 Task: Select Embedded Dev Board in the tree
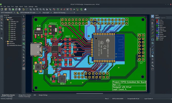[15, 45]
